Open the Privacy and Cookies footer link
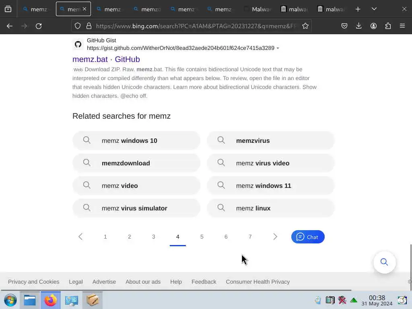Image resolution: width=412 pixels, height=309 pixels. [x=34, y=282]
